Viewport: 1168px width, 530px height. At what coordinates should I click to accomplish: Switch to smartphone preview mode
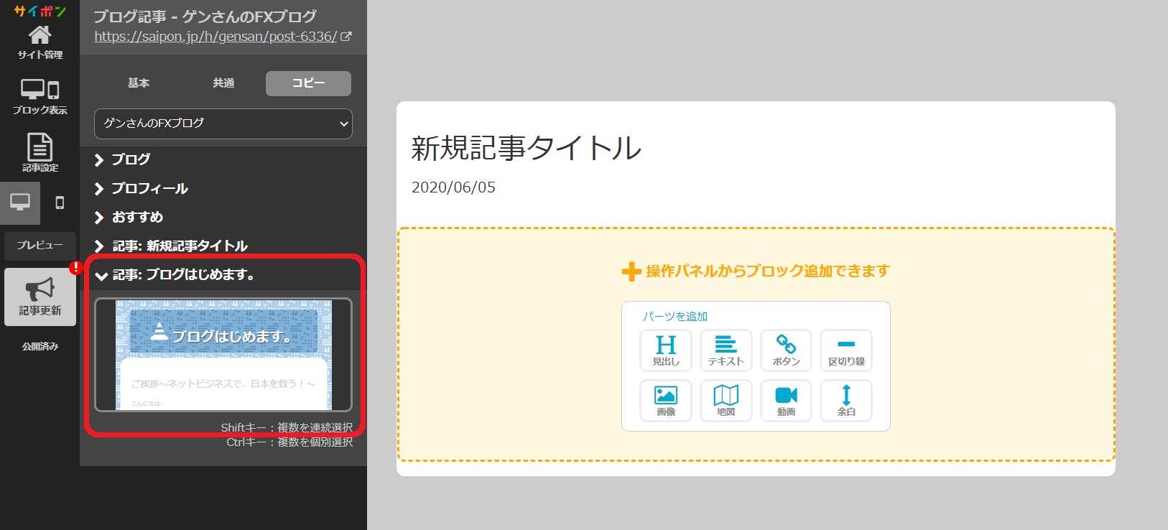[60, 203]
